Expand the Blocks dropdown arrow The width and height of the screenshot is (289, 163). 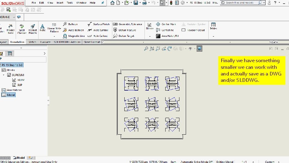[150, 36]
